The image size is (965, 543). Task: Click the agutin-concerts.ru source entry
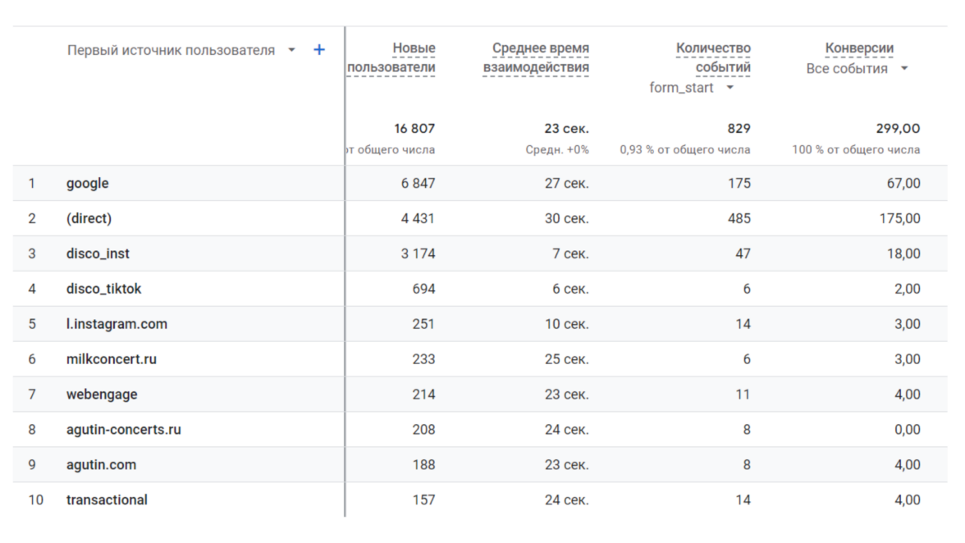click(x=124, y=430)
